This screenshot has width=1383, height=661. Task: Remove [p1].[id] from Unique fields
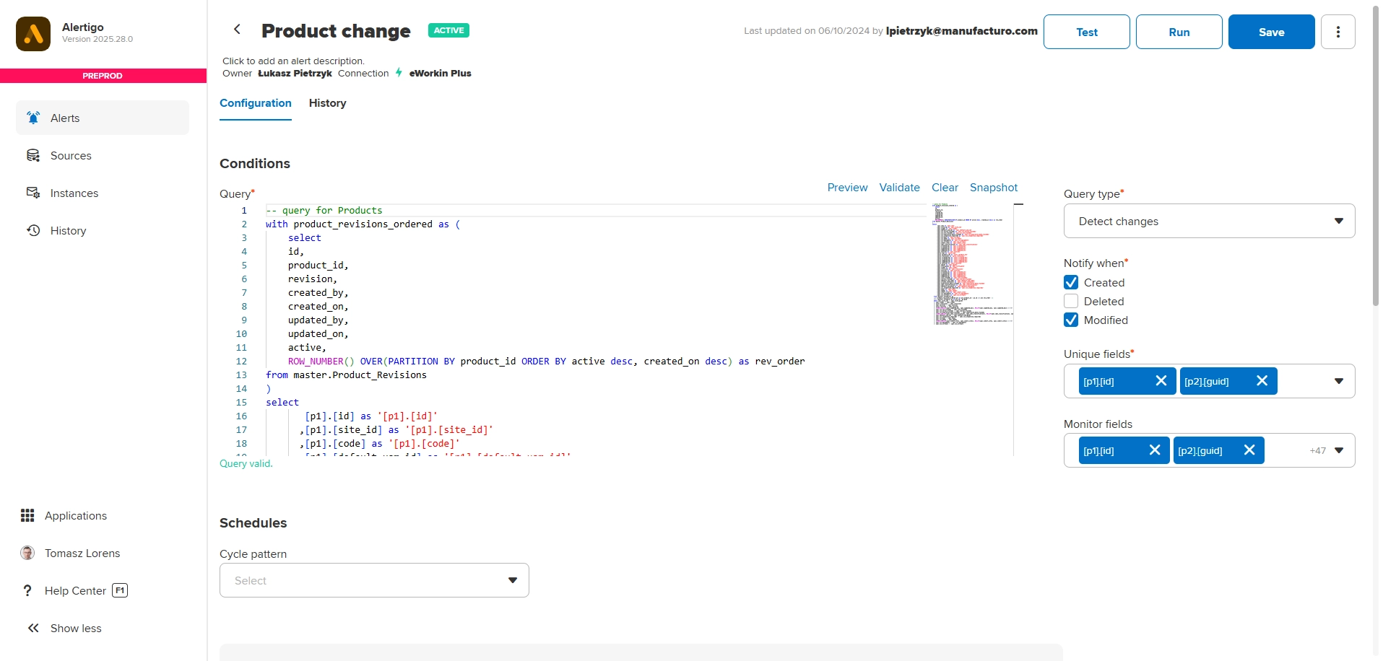(x=1161, y=381)
